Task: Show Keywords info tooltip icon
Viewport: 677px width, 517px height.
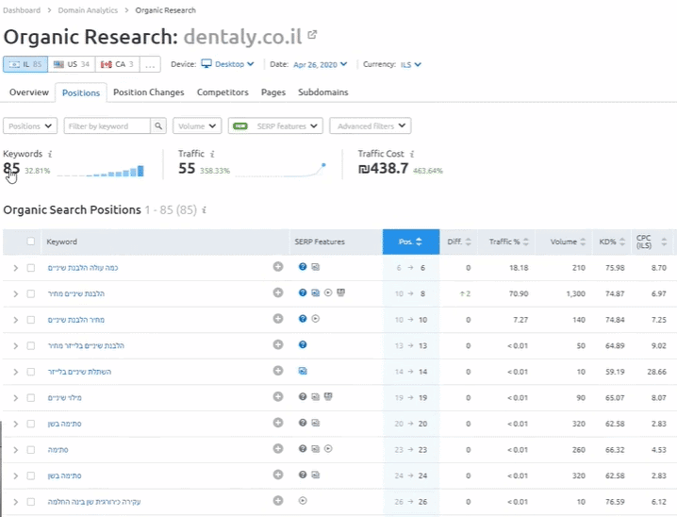Action: point(50,154)
